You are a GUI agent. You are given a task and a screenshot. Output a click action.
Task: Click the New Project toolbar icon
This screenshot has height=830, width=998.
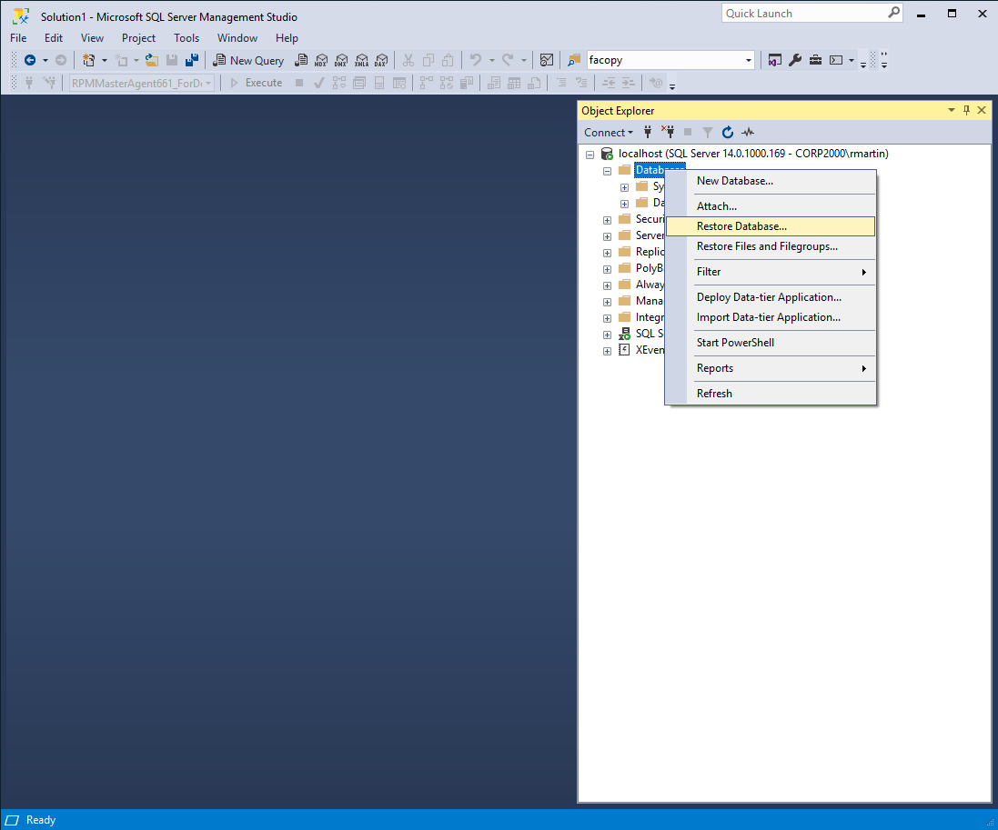[89, 60]
